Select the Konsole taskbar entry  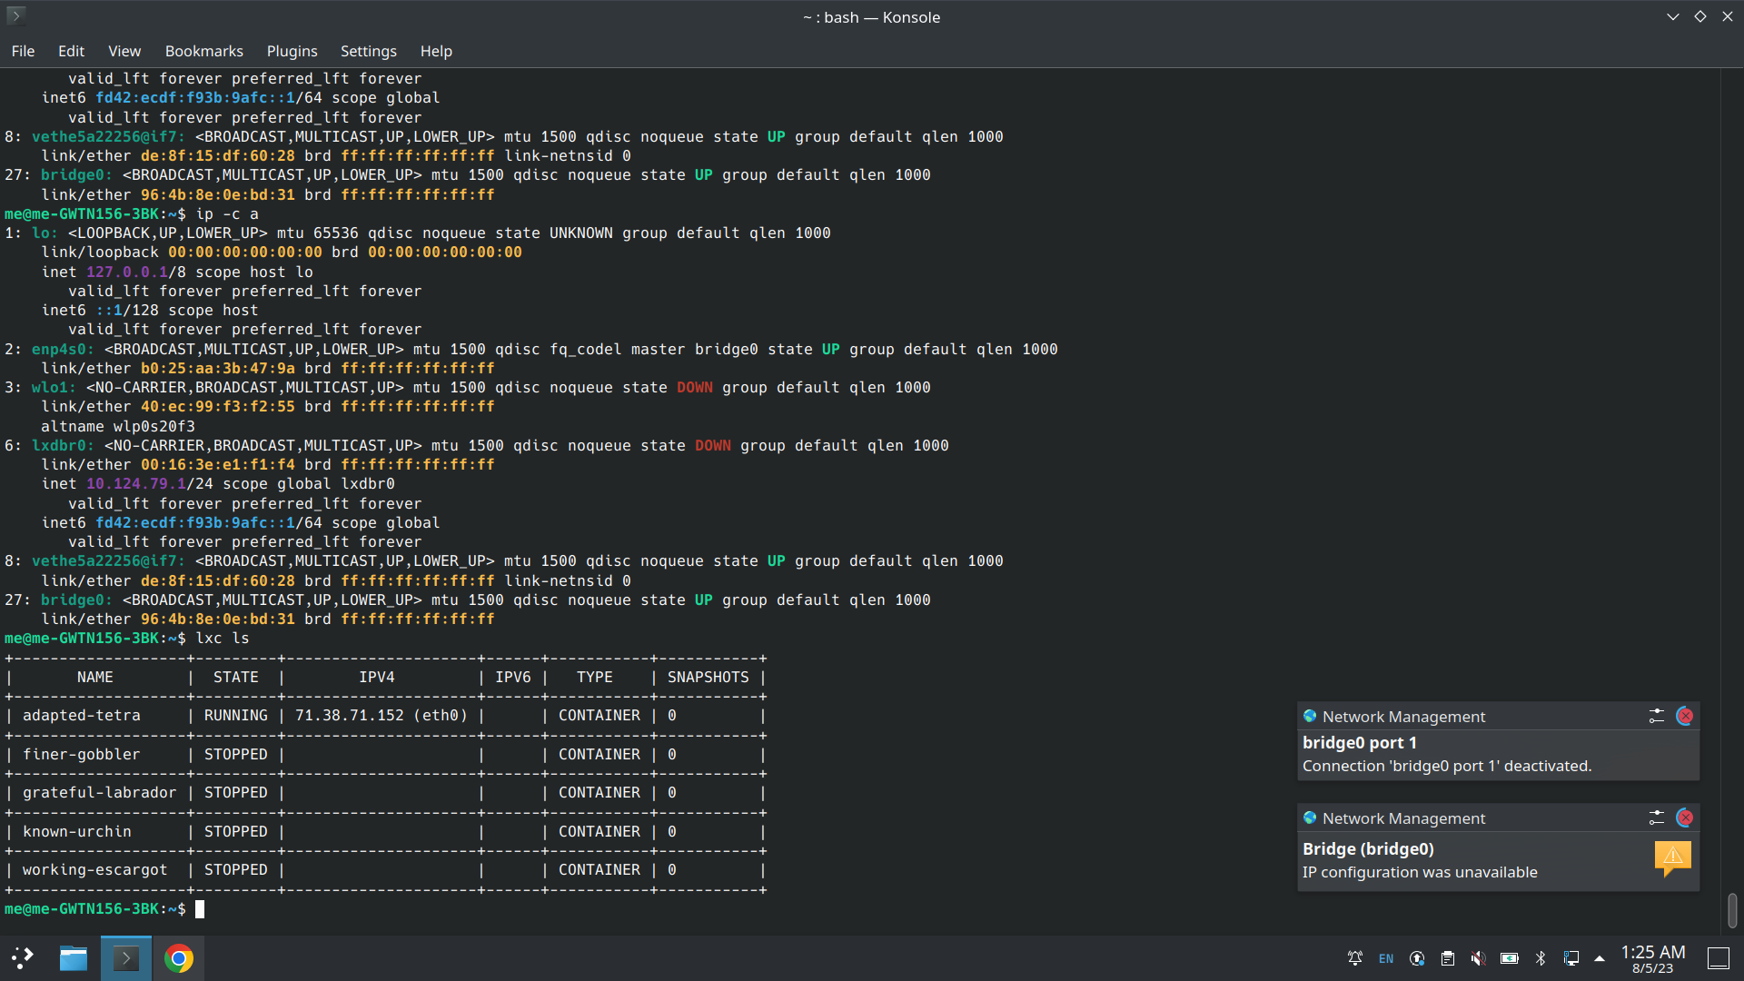126,957
